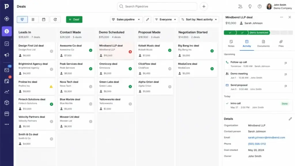Focus the Search Pipedrive field
This screenshot has height=166, width=295.
click(157, 6)
